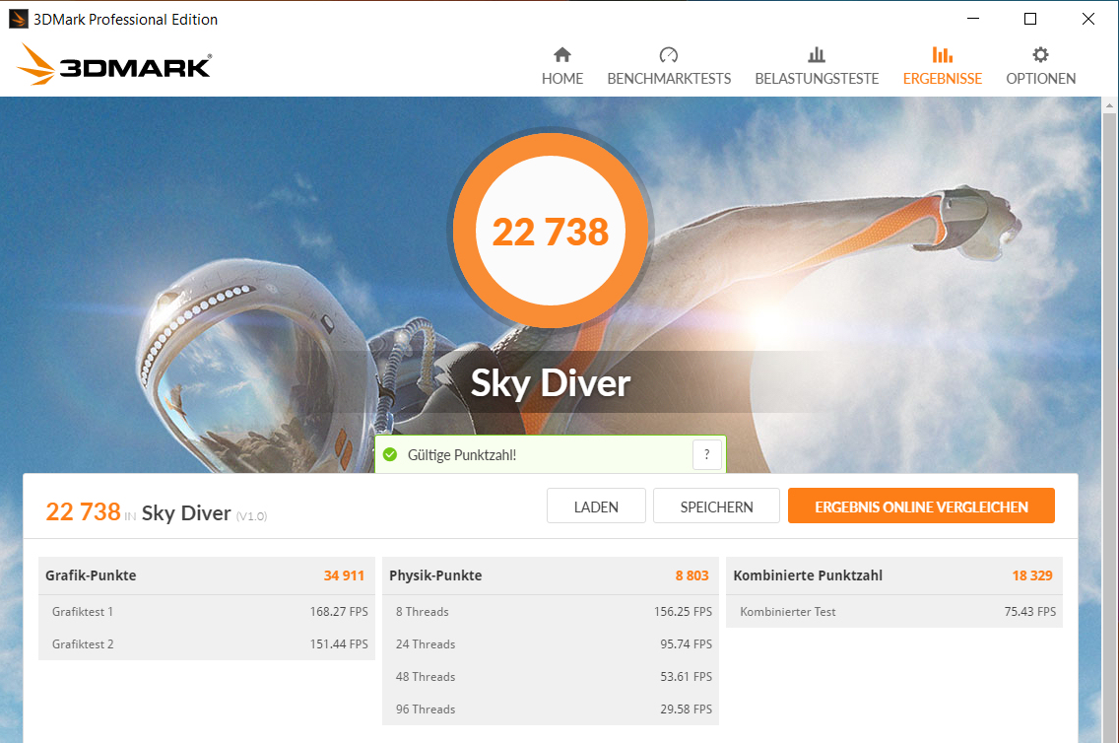Click the 18 329 combined score

point(1032,575)
